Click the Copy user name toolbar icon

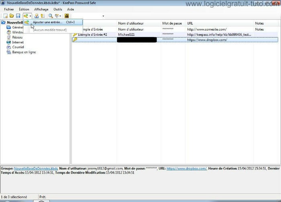[x=37, y=16]
